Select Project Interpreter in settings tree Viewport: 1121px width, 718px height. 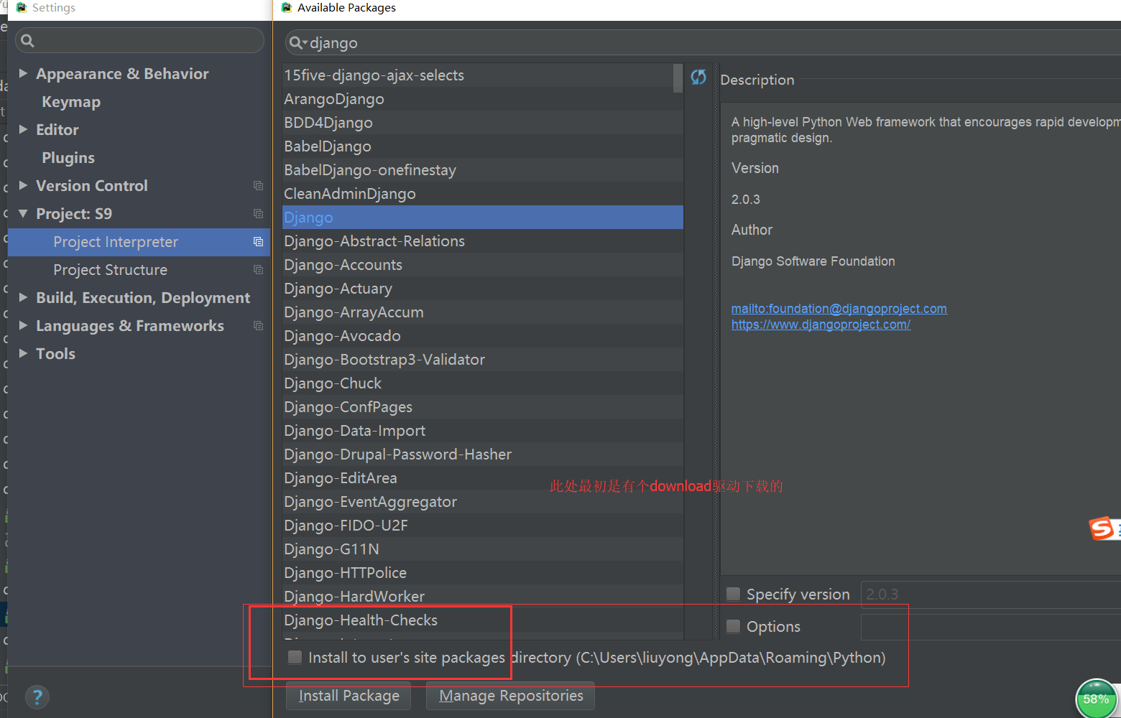[139, 242]
